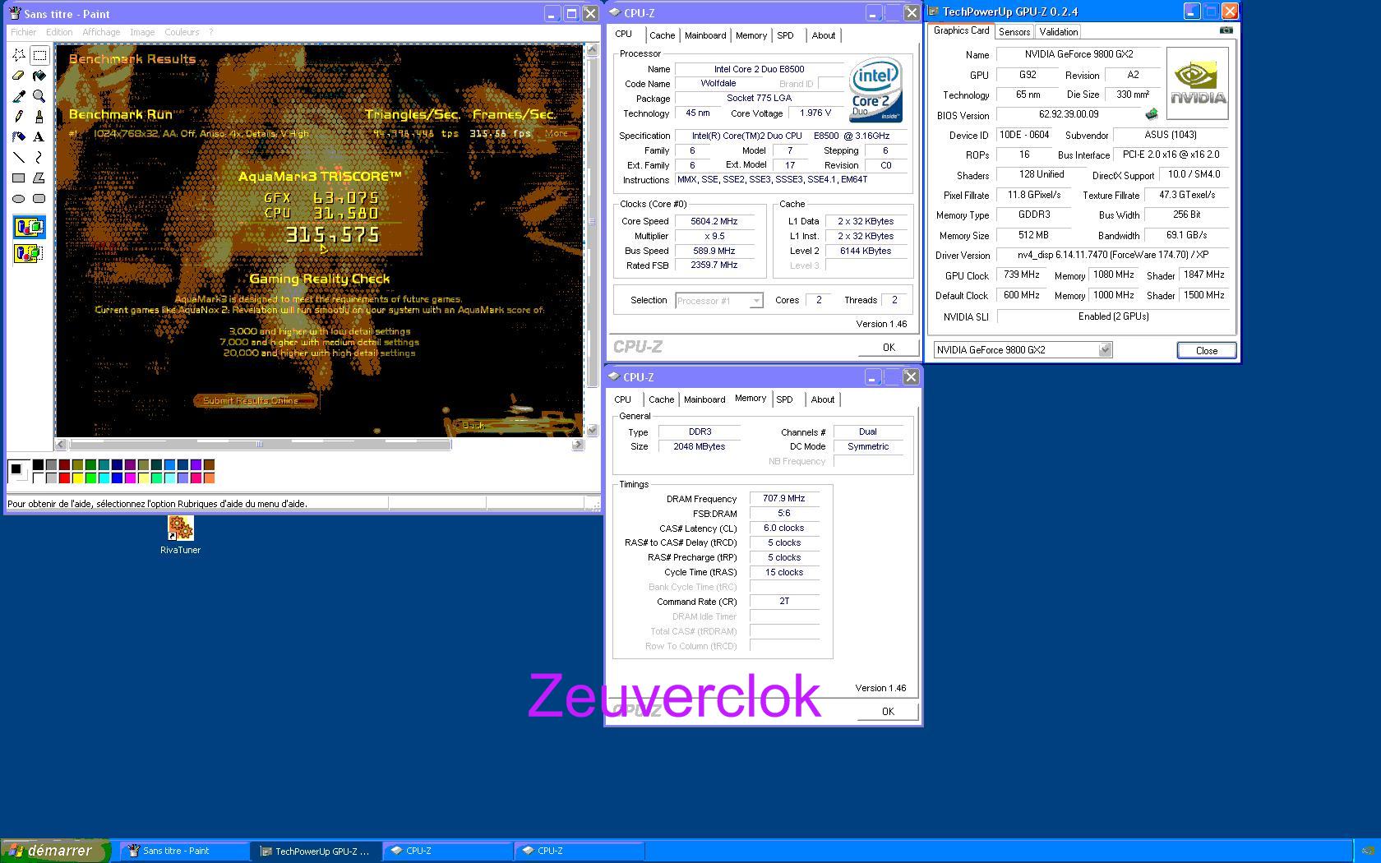Open the Image menu in Paint
Image resolution: width=1381 pixels, height=863 pixels.
pos(142,32)
